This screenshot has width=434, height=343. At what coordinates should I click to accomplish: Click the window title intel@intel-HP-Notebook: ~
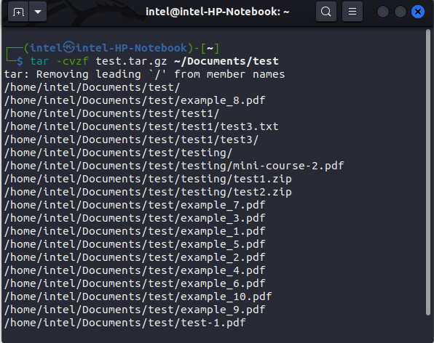coord(217,12)
